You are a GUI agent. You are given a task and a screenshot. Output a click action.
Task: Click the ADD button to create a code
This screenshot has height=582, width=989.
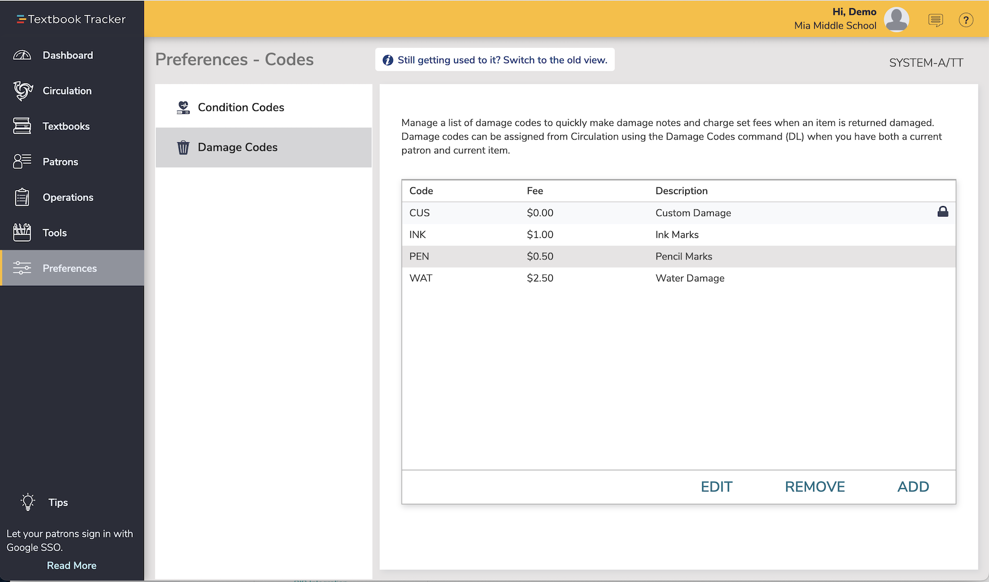pos(913,486)
